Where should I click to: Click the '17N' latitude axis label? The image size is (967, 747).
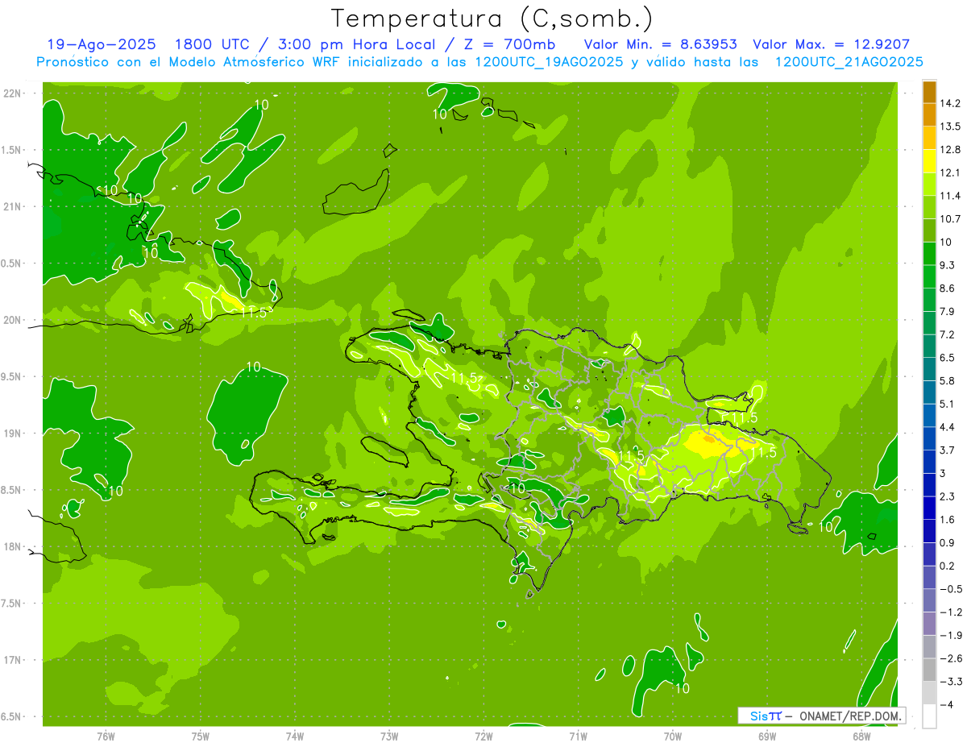click(12, 660)
